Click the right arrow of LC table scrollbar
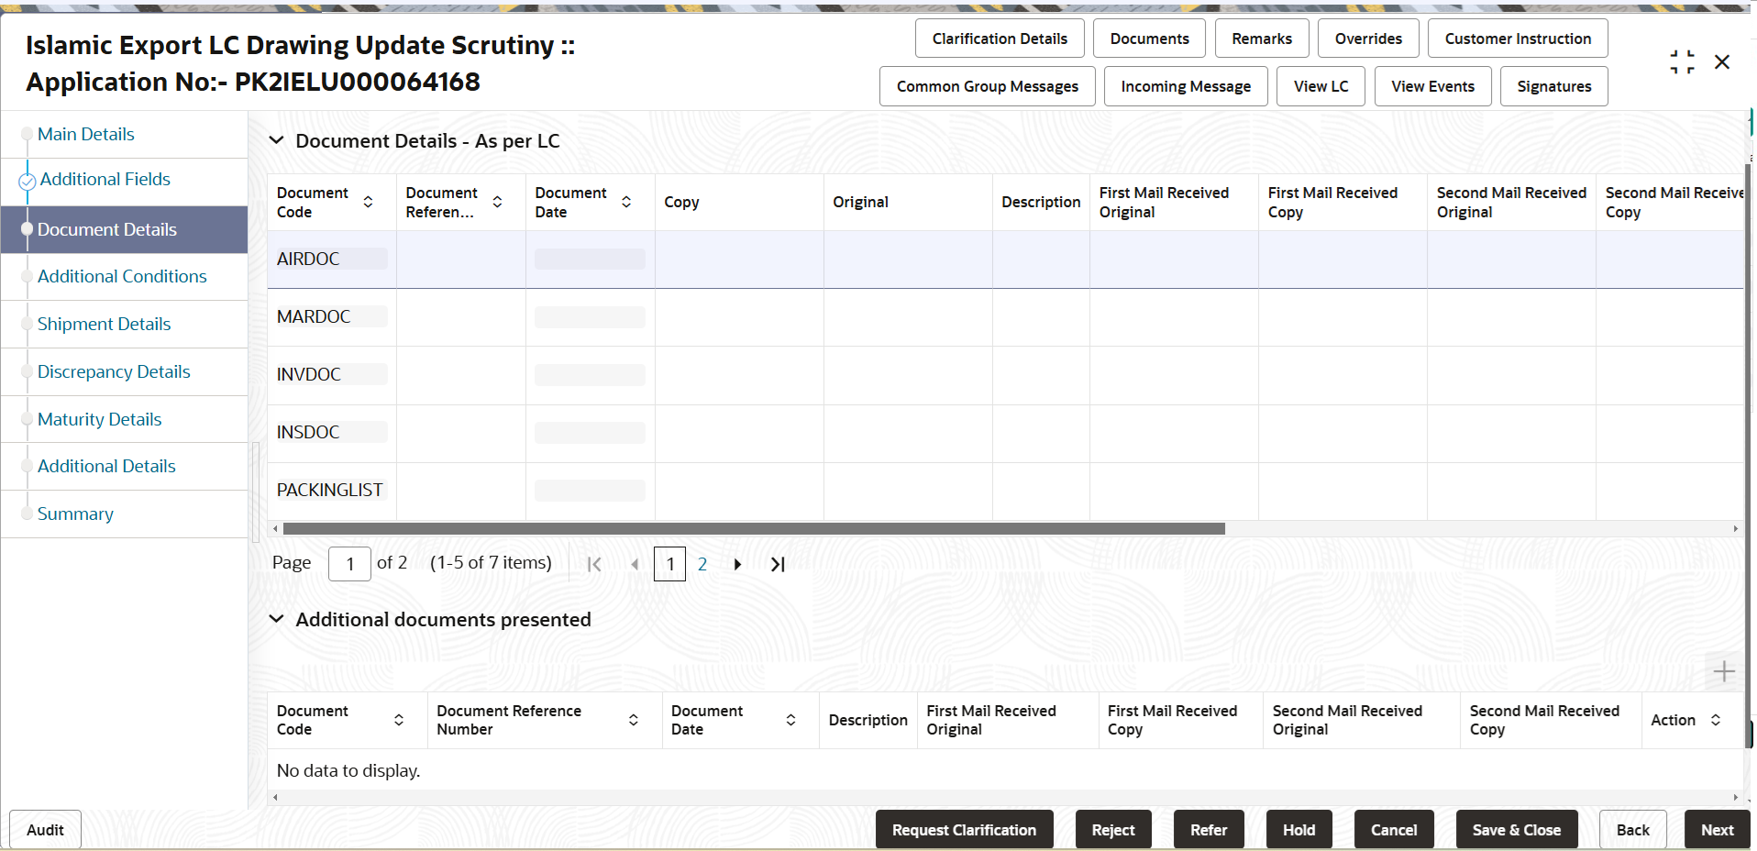The width and height of the screenshot is (1757, 851). (x=1735, y=529)
